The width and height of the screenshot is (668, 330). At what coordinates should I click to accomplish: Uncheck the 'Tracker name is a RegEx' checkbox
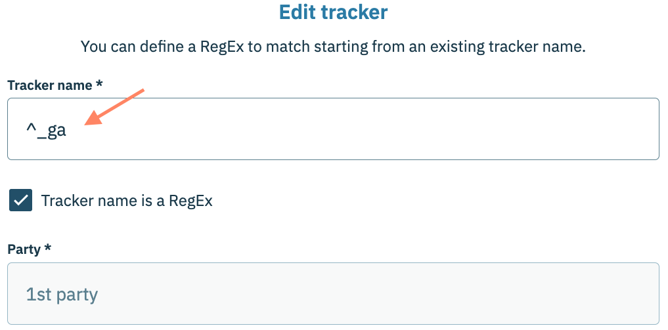21,200
